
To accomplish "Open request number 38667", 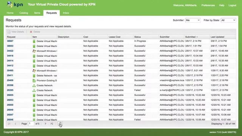I will (x=10, y=41).
